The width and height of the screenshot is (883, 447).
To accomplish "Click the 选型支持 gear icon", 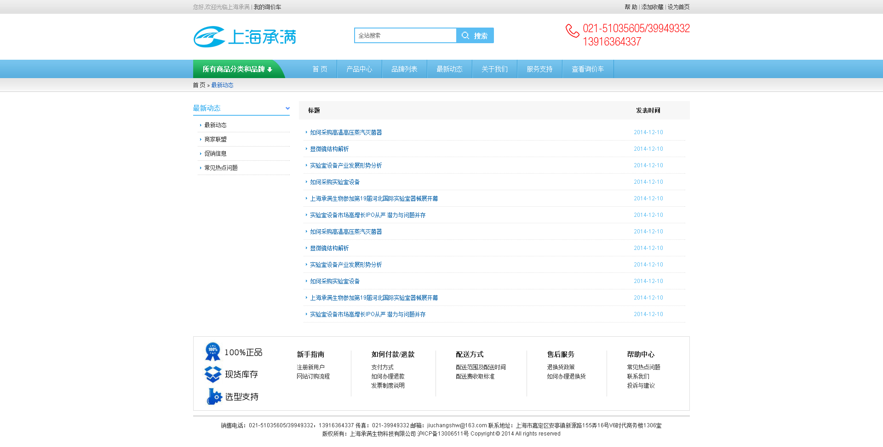I will click(x=214, y=396).
